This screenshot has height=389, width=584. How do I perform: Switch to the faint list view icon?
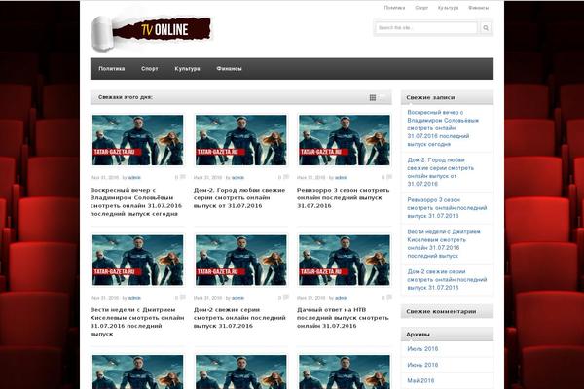pyautogui.click(x=383, y=97)
